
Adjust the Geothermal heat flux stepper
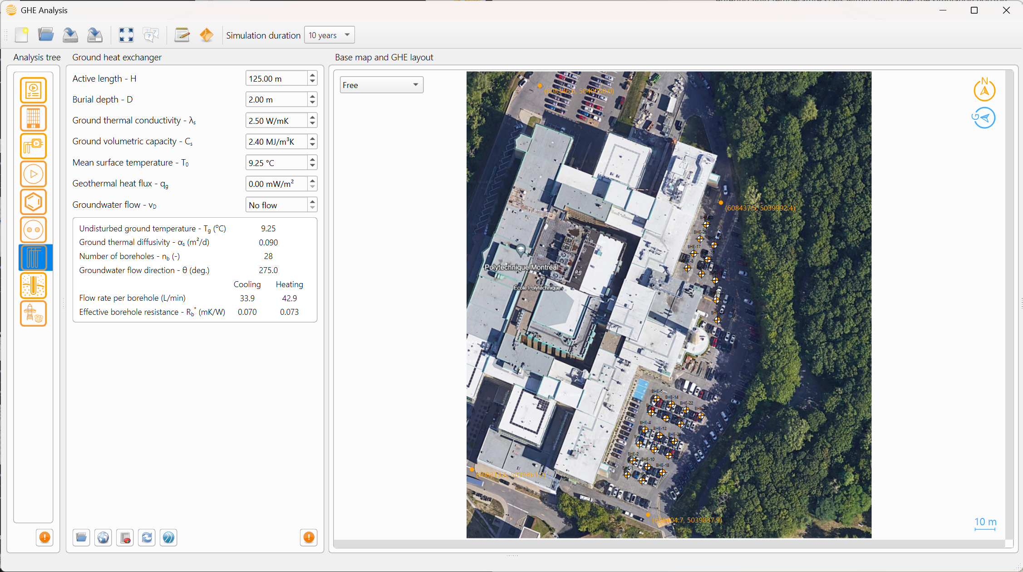click(312, 184)
